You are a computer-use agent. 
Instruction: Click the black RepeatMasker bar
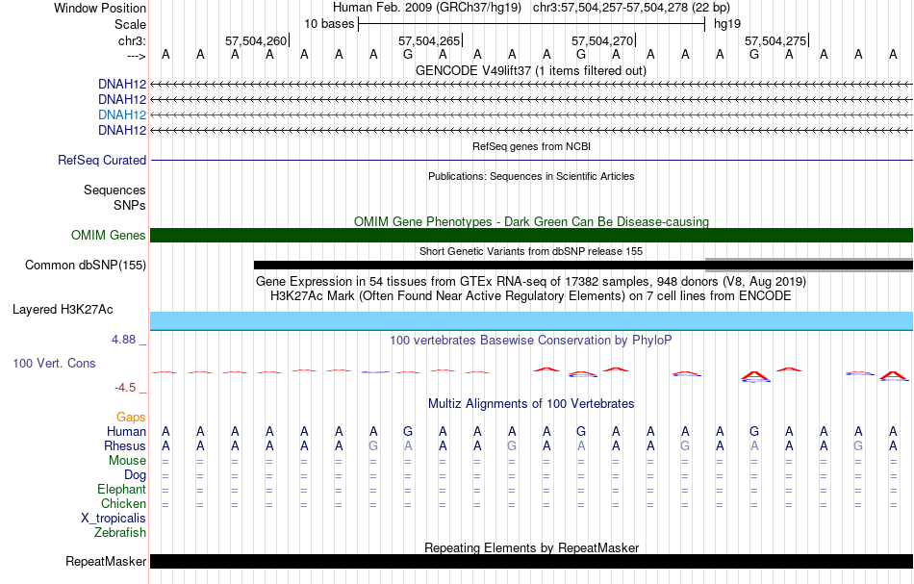pyautogui.click(x=531, y=561)
